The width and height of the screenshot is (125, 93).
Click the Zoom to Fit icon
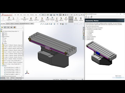(x=41, y=24)
